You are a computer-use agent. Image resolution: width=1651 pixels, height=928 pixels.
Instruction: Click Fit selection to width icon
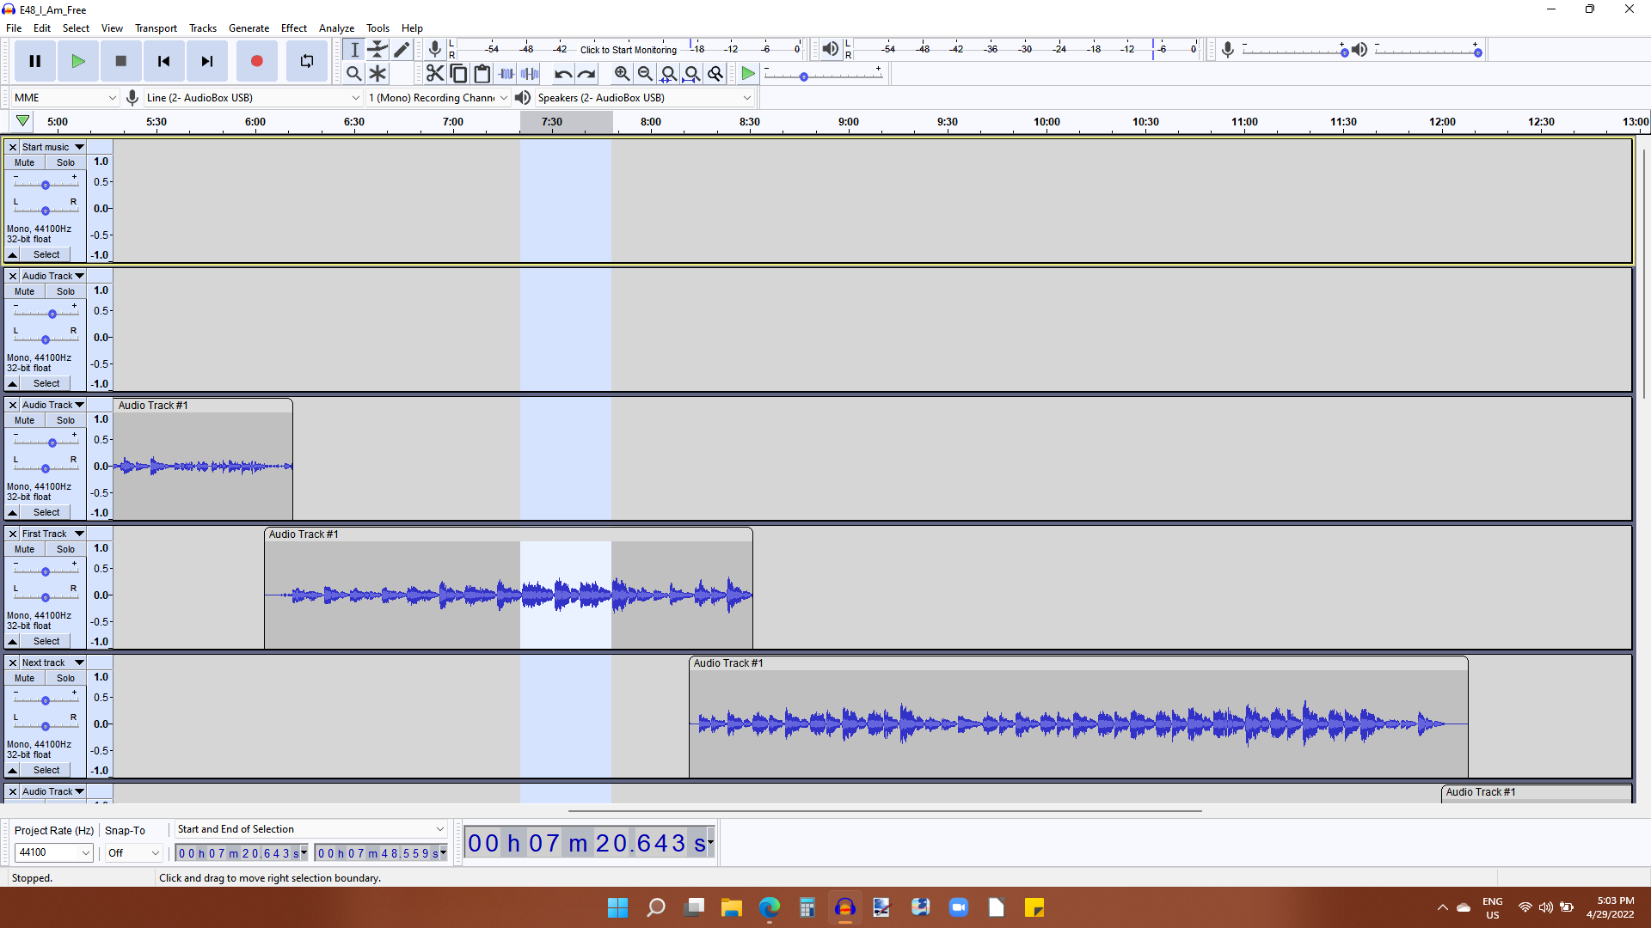pyautogui.click(x=668, y=74)
